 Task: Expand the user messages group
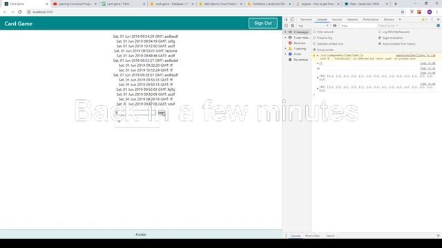[x=285, y=37]
